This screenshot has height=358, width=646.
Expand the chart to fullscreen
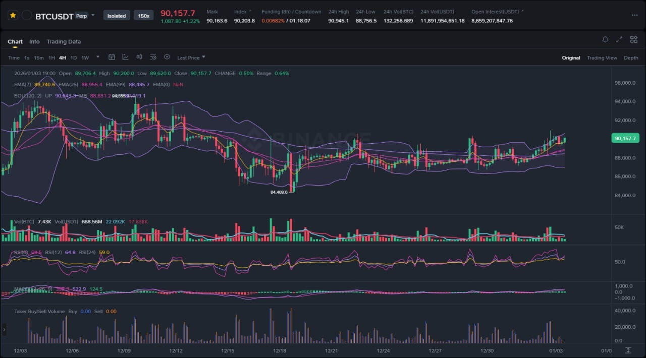click(x=619, y=39)
